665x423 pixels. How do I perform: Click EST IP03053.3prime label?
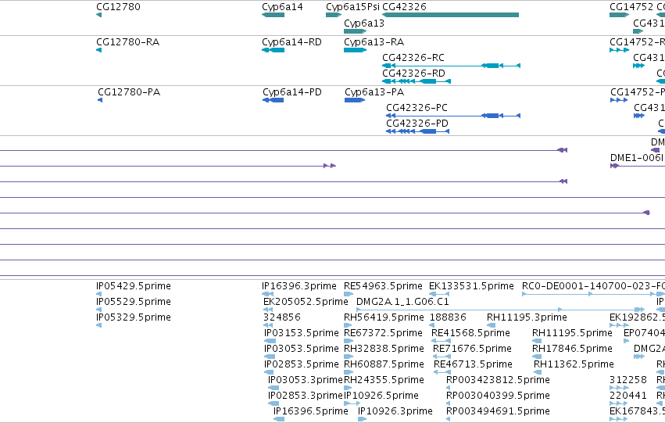(306, 380)
